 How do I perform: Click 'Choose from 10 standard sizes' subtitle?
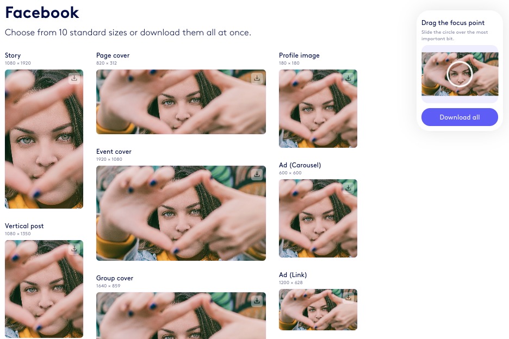click(128, 33)
